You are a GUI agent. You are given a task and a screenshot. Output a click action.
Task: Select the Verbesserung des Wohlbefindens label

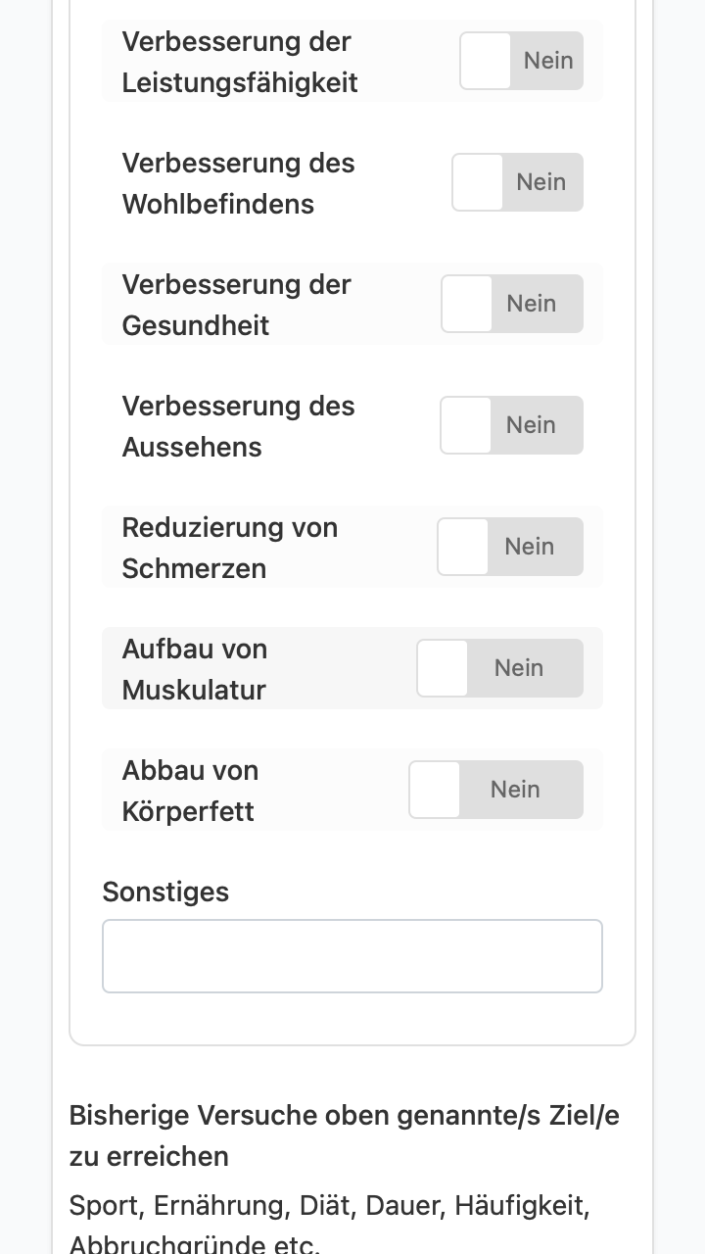coord(238,183)
